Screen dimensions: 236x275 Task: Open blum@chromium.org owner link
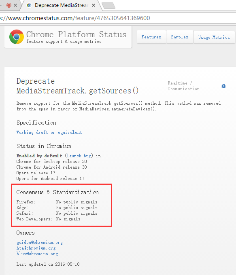37,254
